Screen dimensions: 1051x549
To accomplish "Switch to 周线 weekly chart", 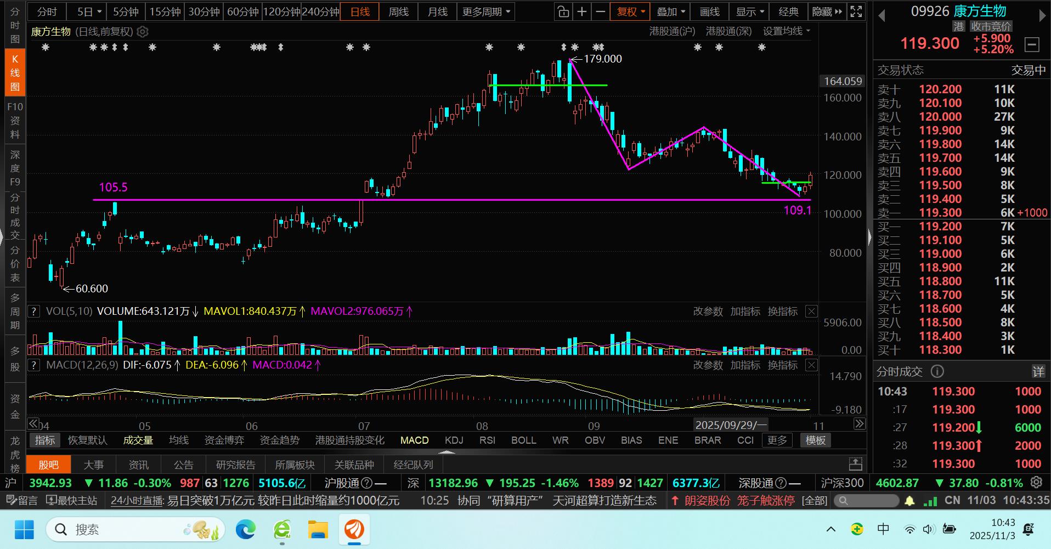I will tap(398, 12).
